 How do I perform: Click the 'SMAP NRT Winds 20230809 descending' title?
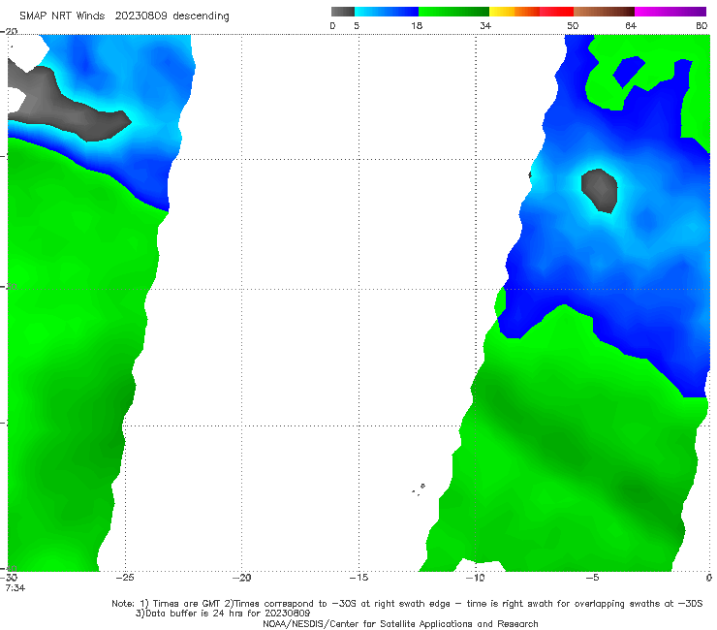click(x=124, y=16)
